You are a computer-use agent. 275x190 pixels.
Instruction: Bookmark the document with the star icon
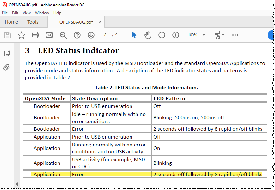tap(21, 35)
